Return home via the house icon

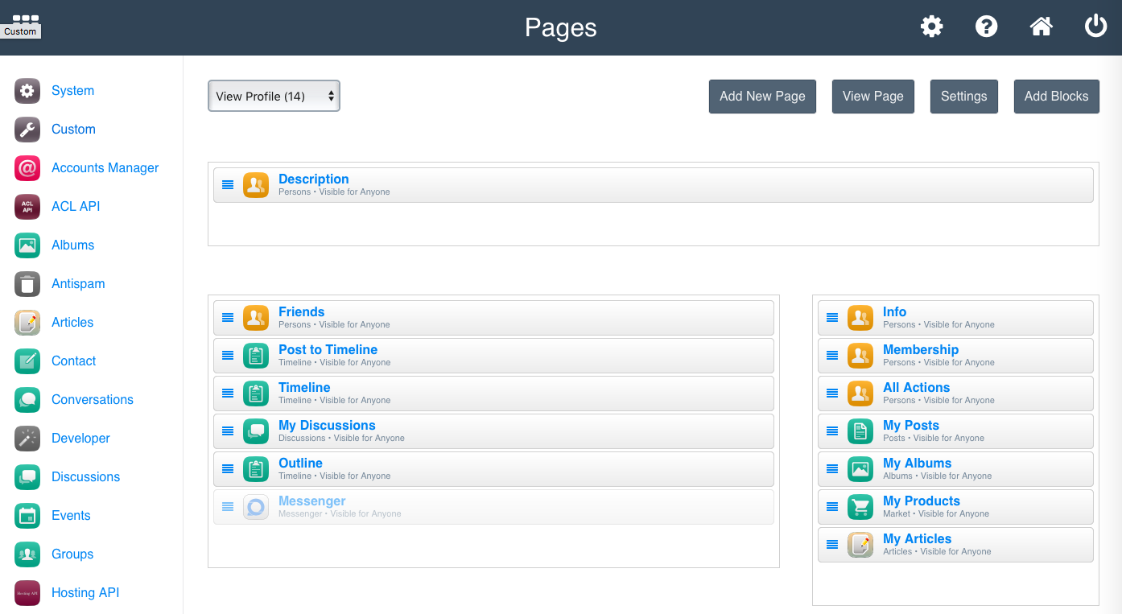coord(1041,26)
